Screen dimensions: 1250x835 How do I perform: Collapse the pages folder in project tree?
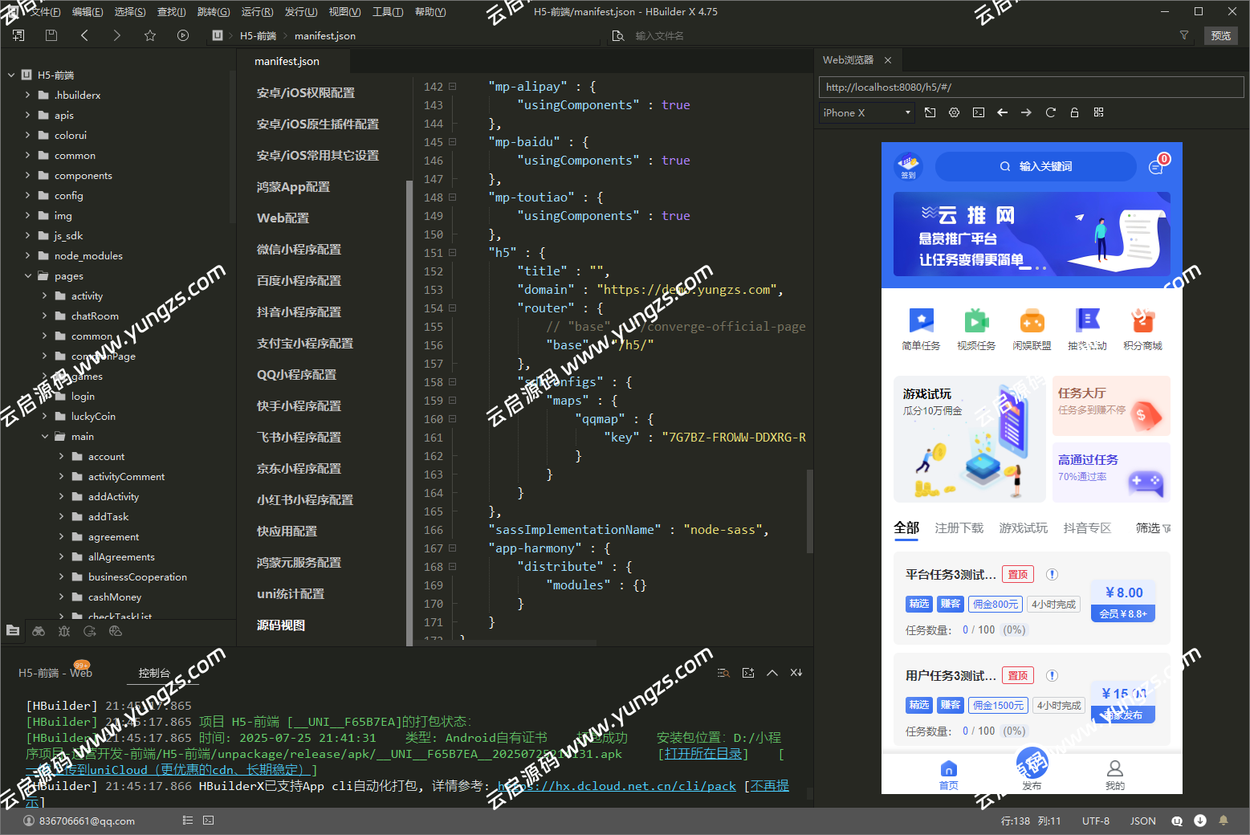(x=27, y=275)
